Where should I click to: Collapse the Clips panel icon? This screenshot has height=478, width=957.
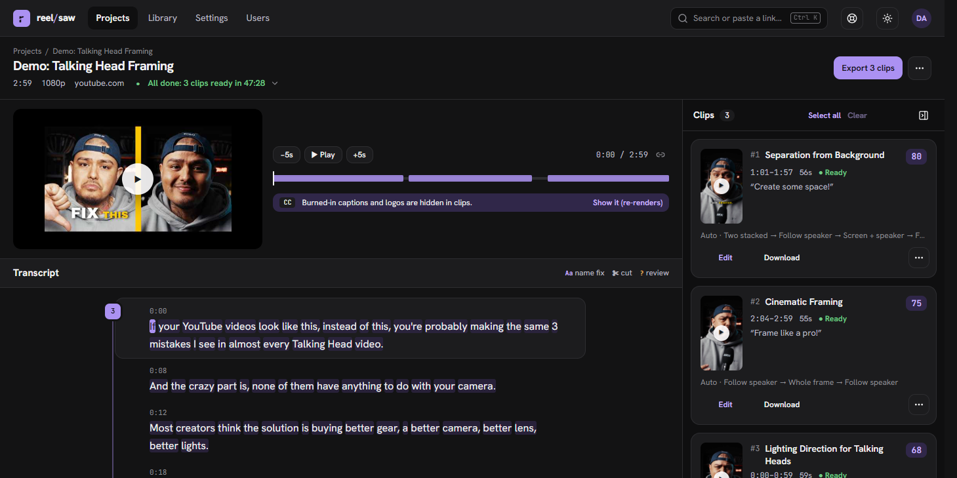coord(924,115)
